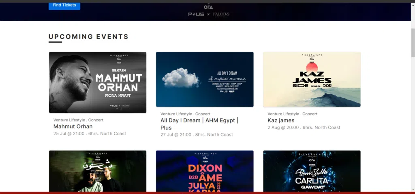Open the Mahmut Orhan event poster

point(98,82)
